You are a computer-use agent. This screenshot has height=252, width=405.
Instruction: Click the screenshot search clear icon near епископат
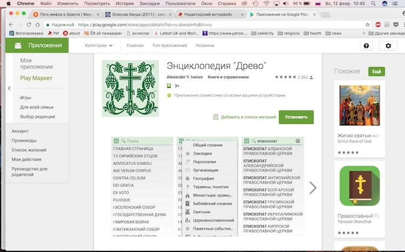[298, 141]
